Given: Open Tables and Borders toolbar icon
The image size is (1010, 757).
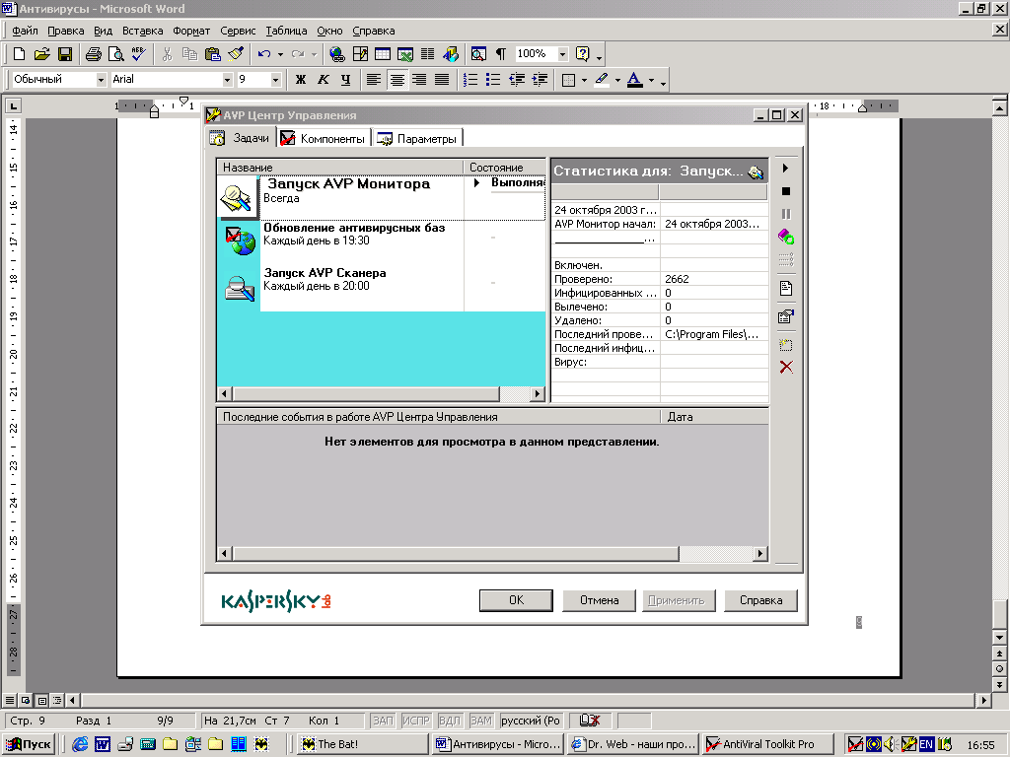Looking at the screenshot, I should pyautogui.click(x=360, y=54).
